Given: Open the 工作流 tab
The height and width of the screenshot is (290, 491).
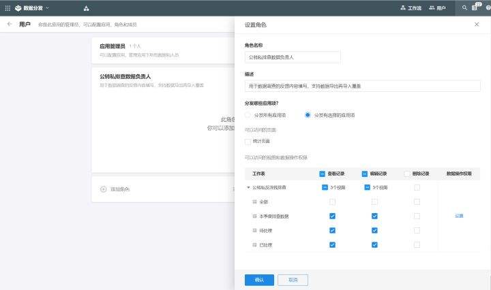Looking at the screenshot, I should (410, 8).
